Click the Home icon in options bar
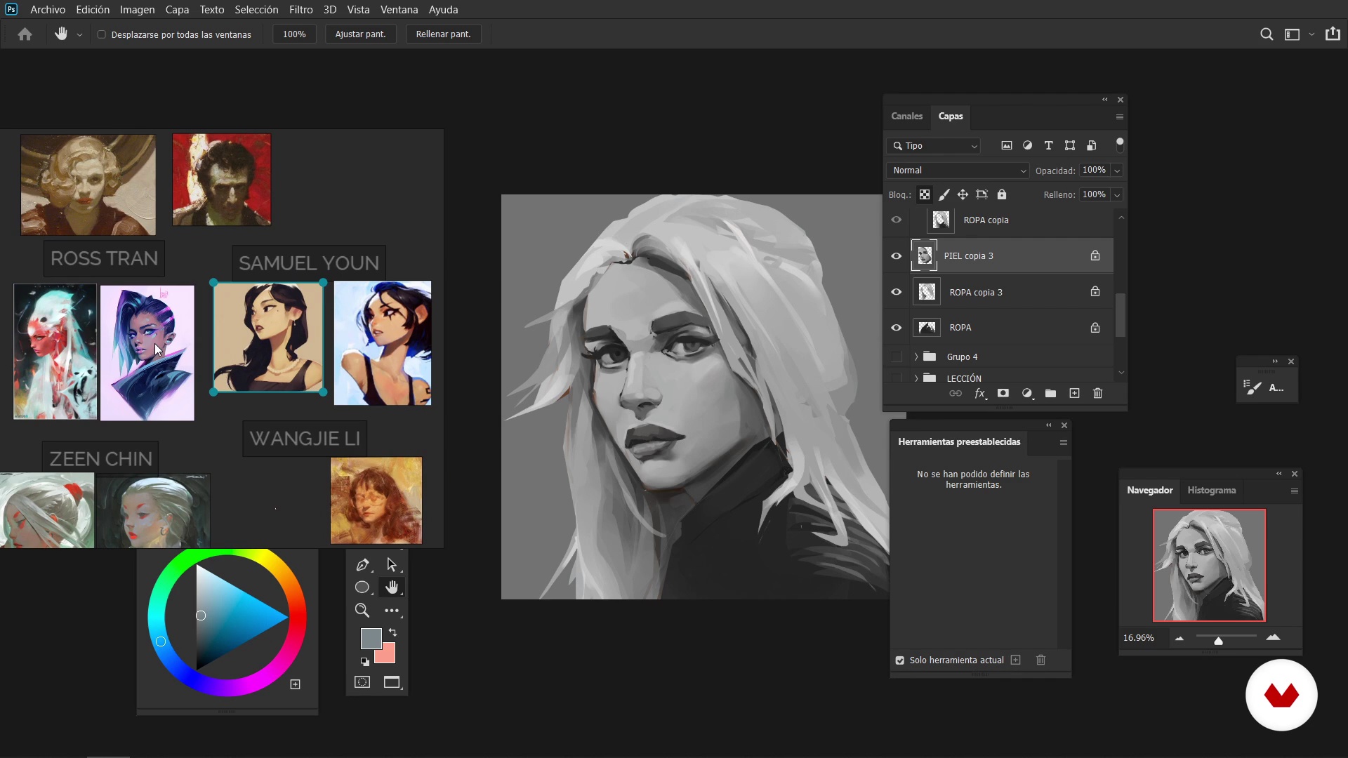Image resolution: width=1348 pixels, height=758 pixels. 25,34
